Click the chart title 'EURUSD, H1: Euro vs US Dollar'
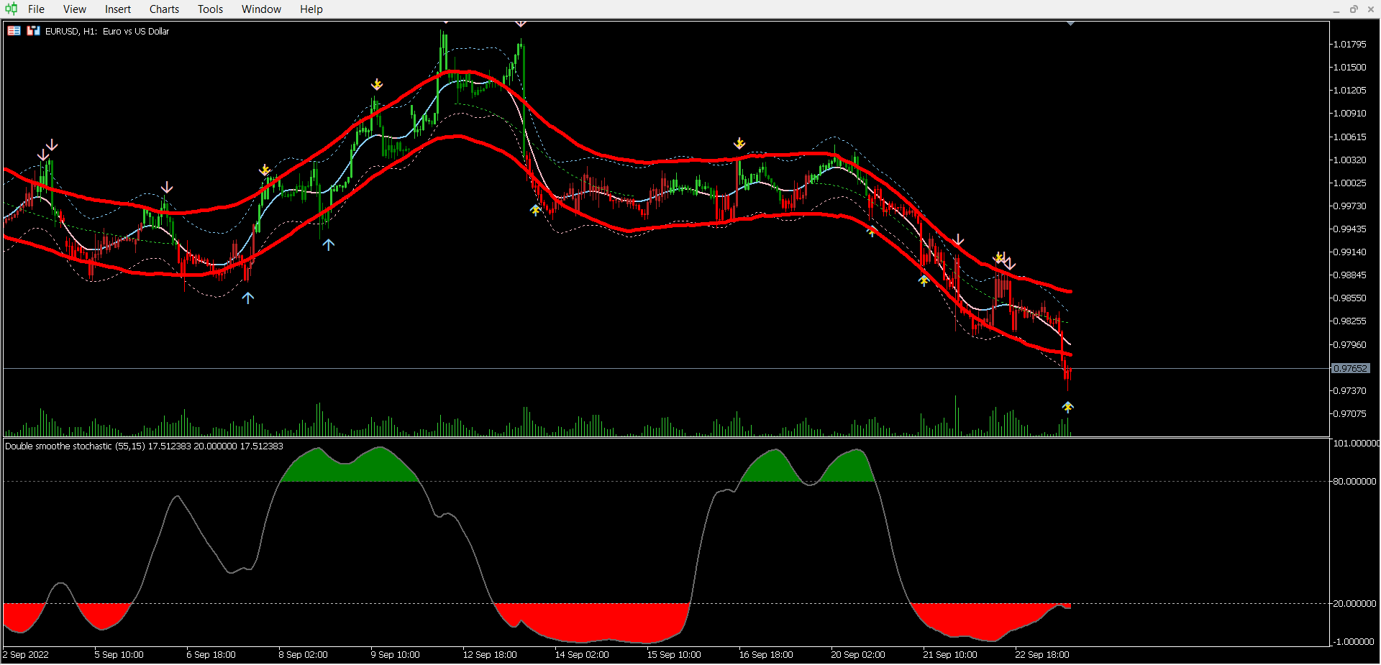The image size is (1381, 665). (x=107, y=32)
